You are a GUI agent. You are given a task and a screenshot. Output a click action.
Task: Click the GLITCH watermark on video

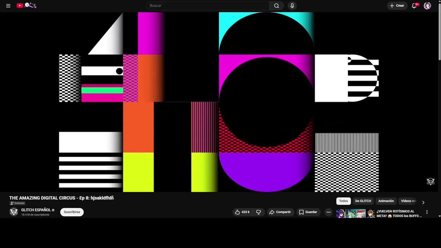coord(431,182)
